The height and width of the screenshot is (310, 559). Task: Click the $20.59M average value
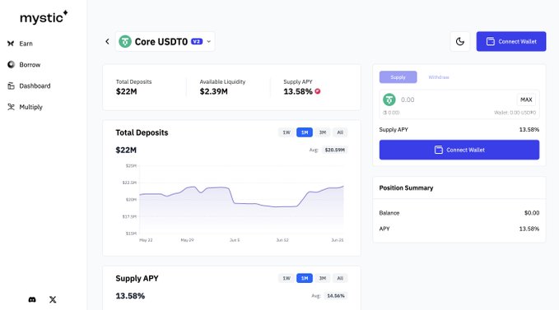pos(335,150)
